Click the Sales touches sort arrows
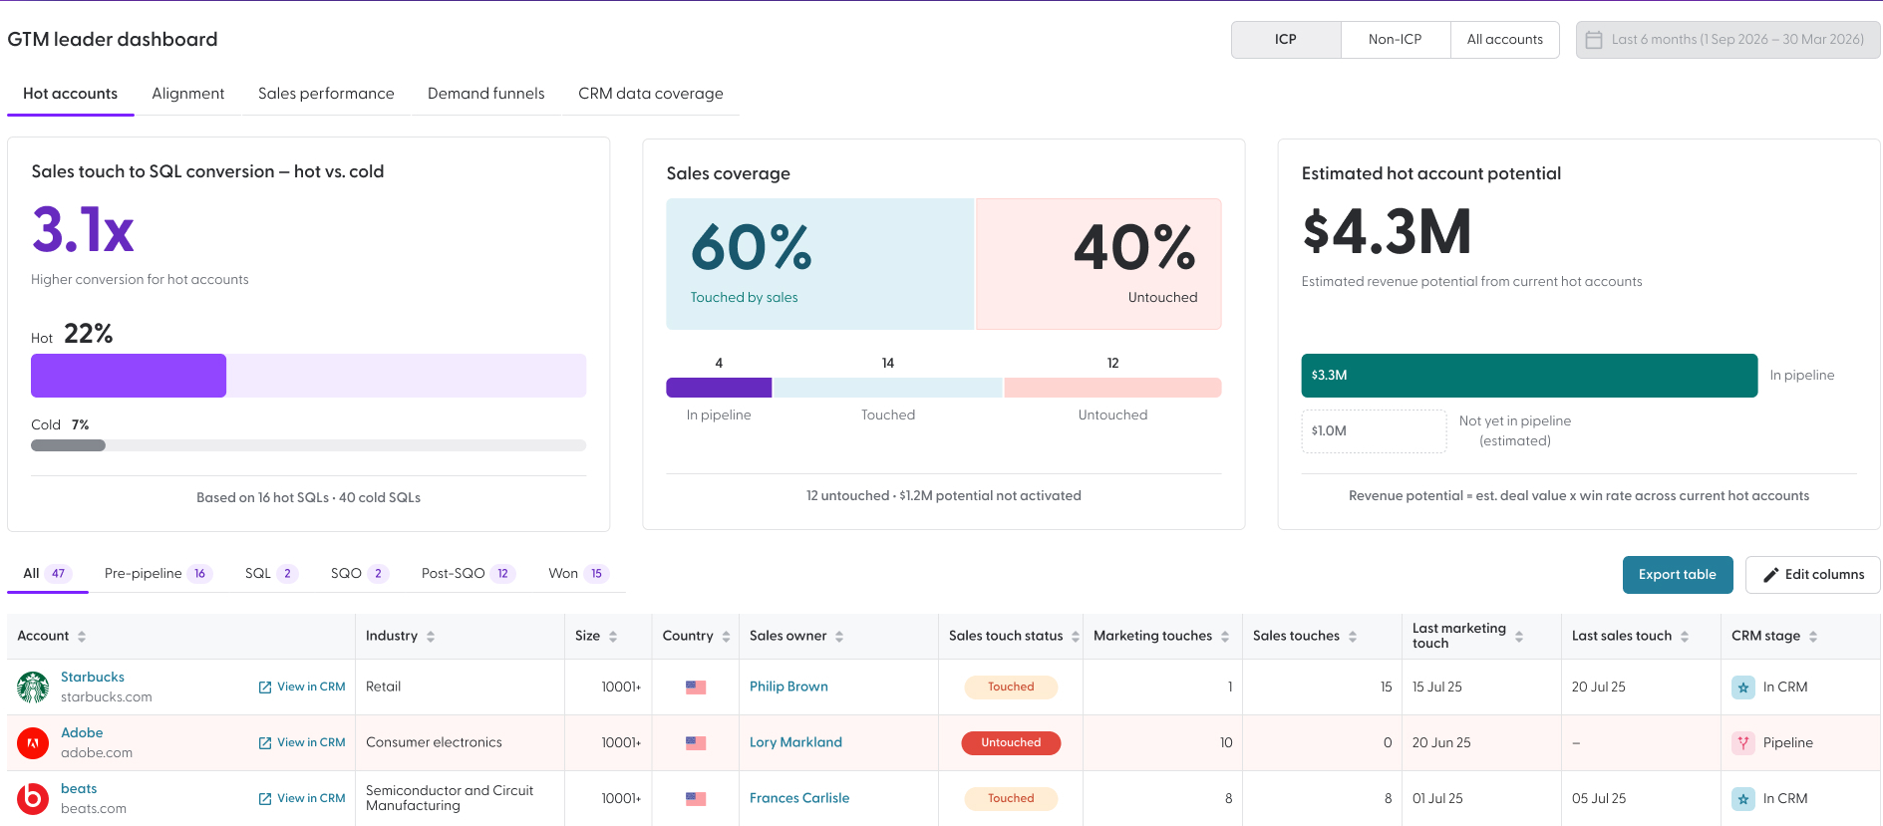1883x826 pixels. [1353, 637]
